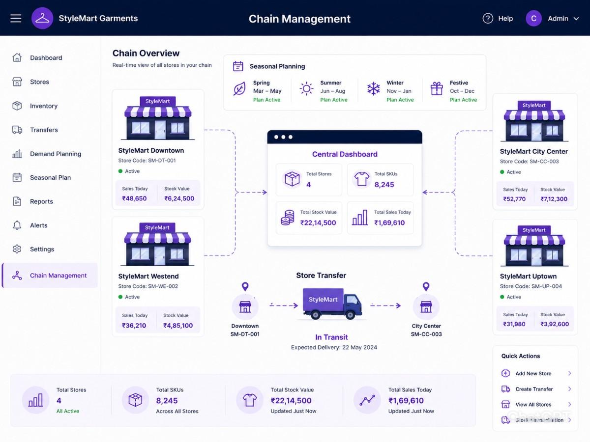Click the location pin above City Center

(426, 287)
